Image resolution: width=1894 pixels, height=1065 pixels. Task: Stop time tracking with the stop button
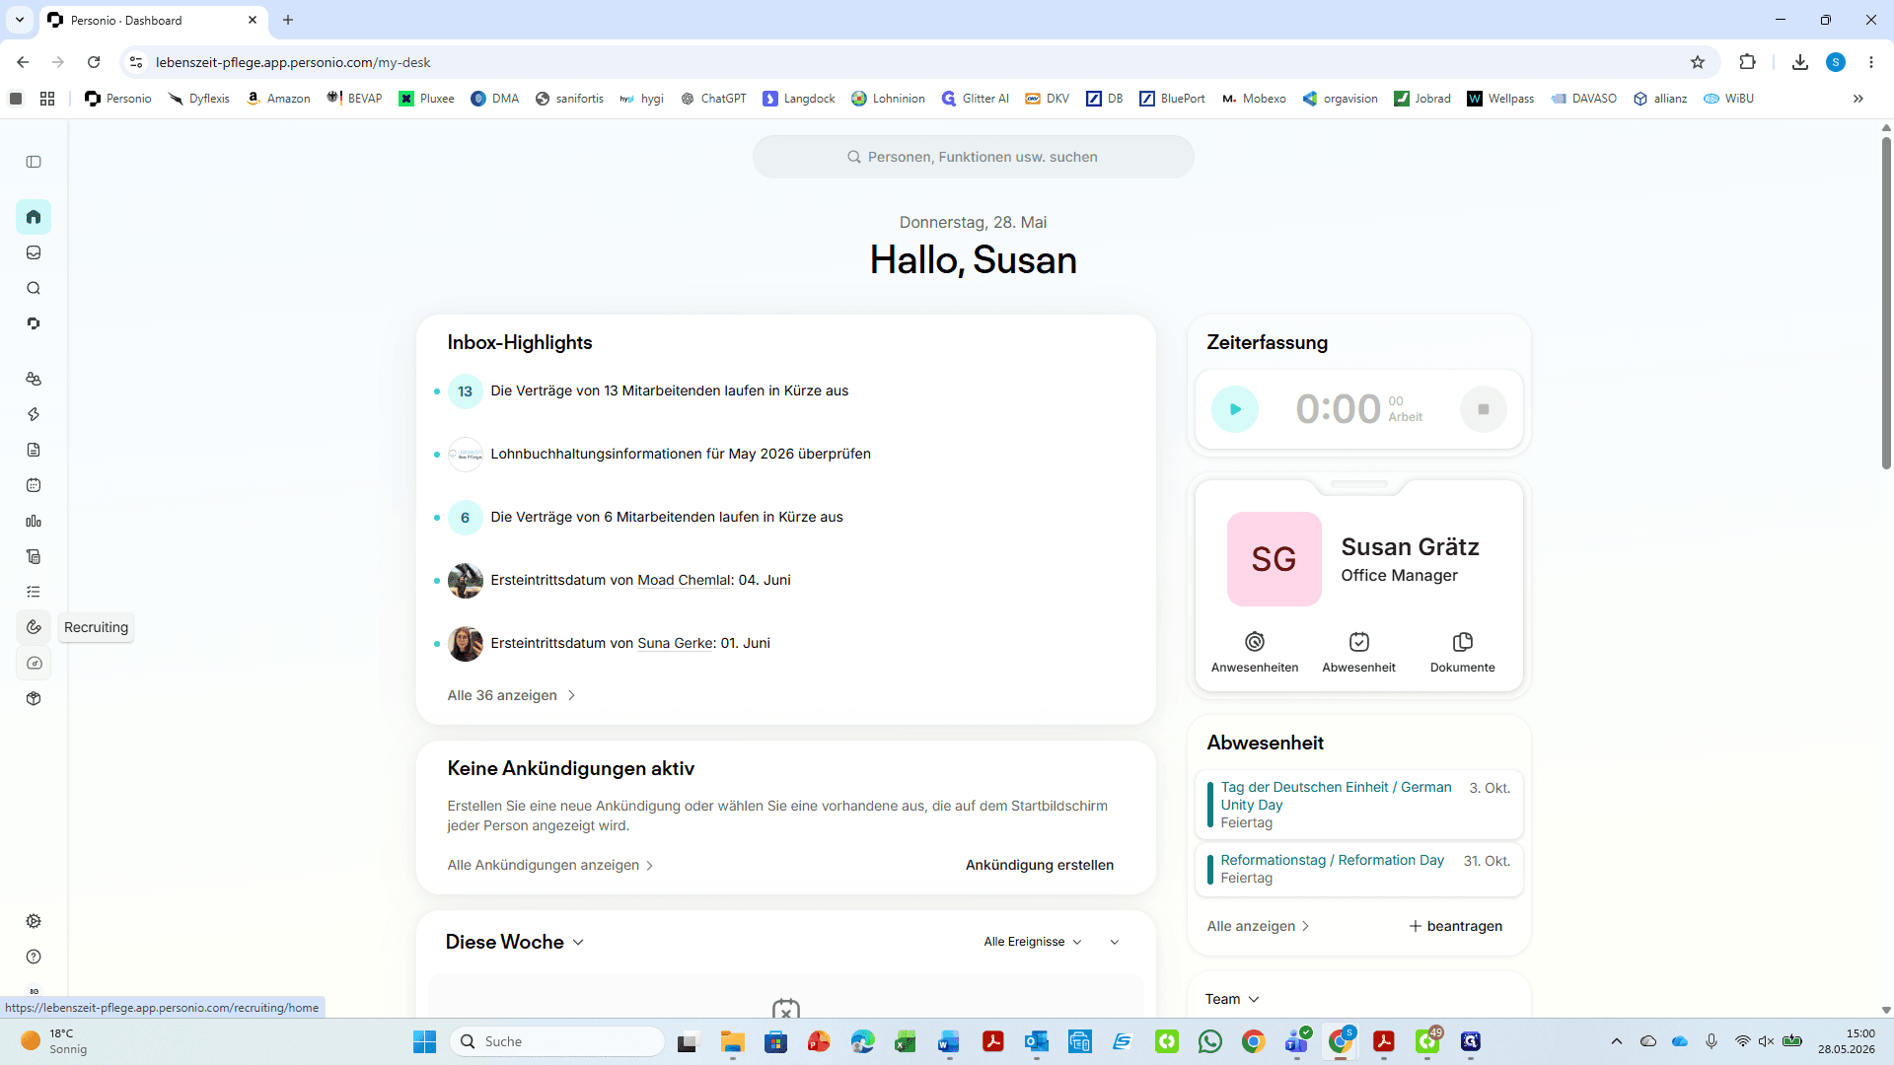click(x=1483, y=409)
